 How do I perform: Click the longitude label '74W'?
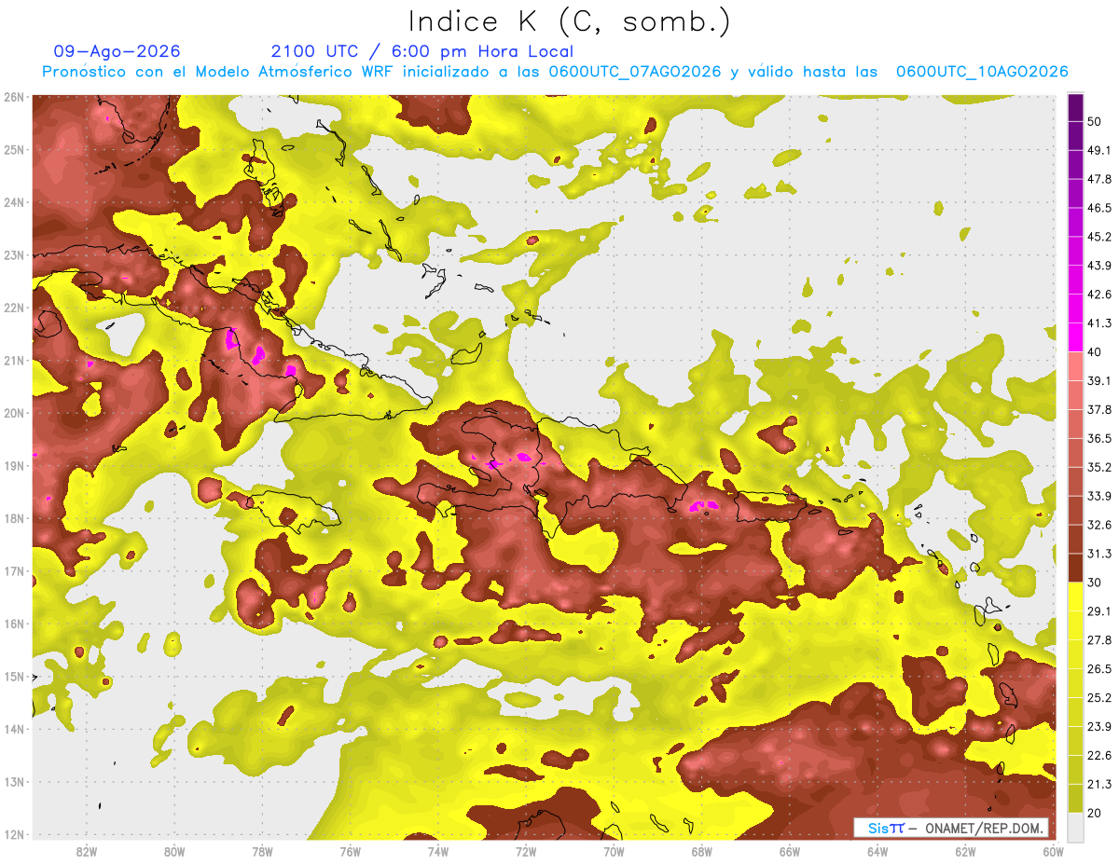coord(438,852)
